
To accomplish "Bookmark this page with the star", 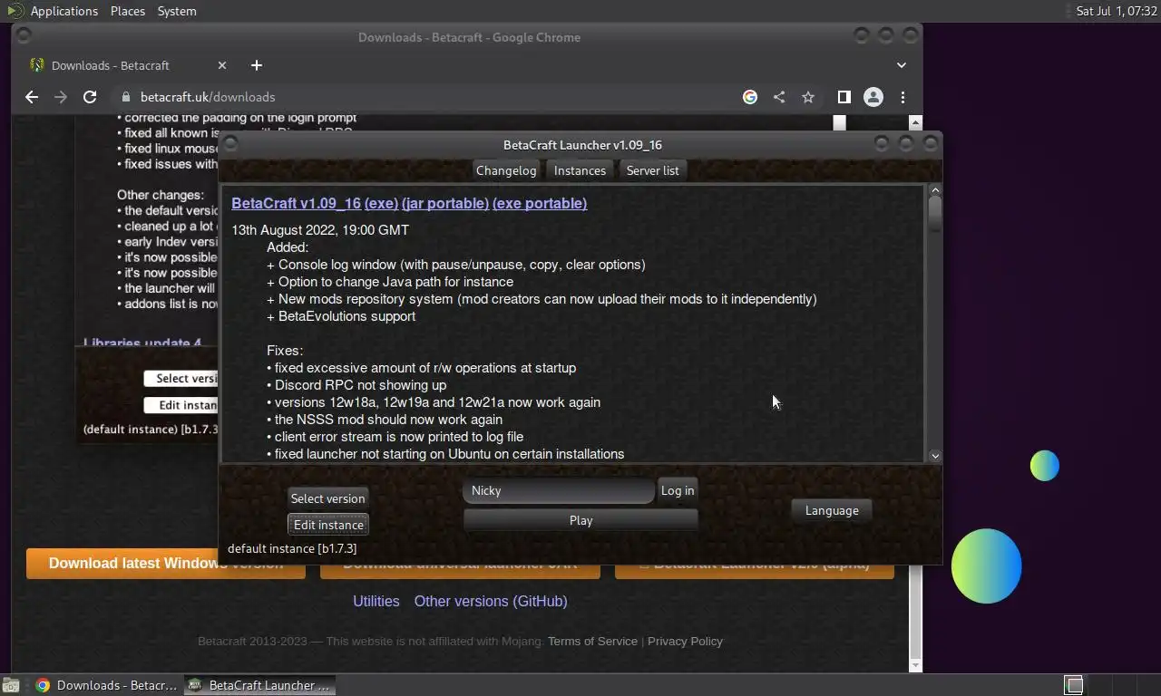I will tap(808, 97).
